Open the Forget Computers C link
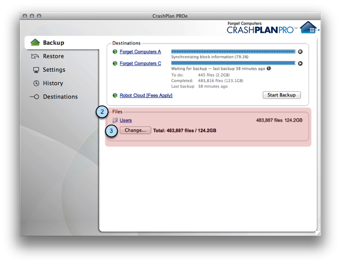Viewport: 341px width, 264px height. [140, 63]
